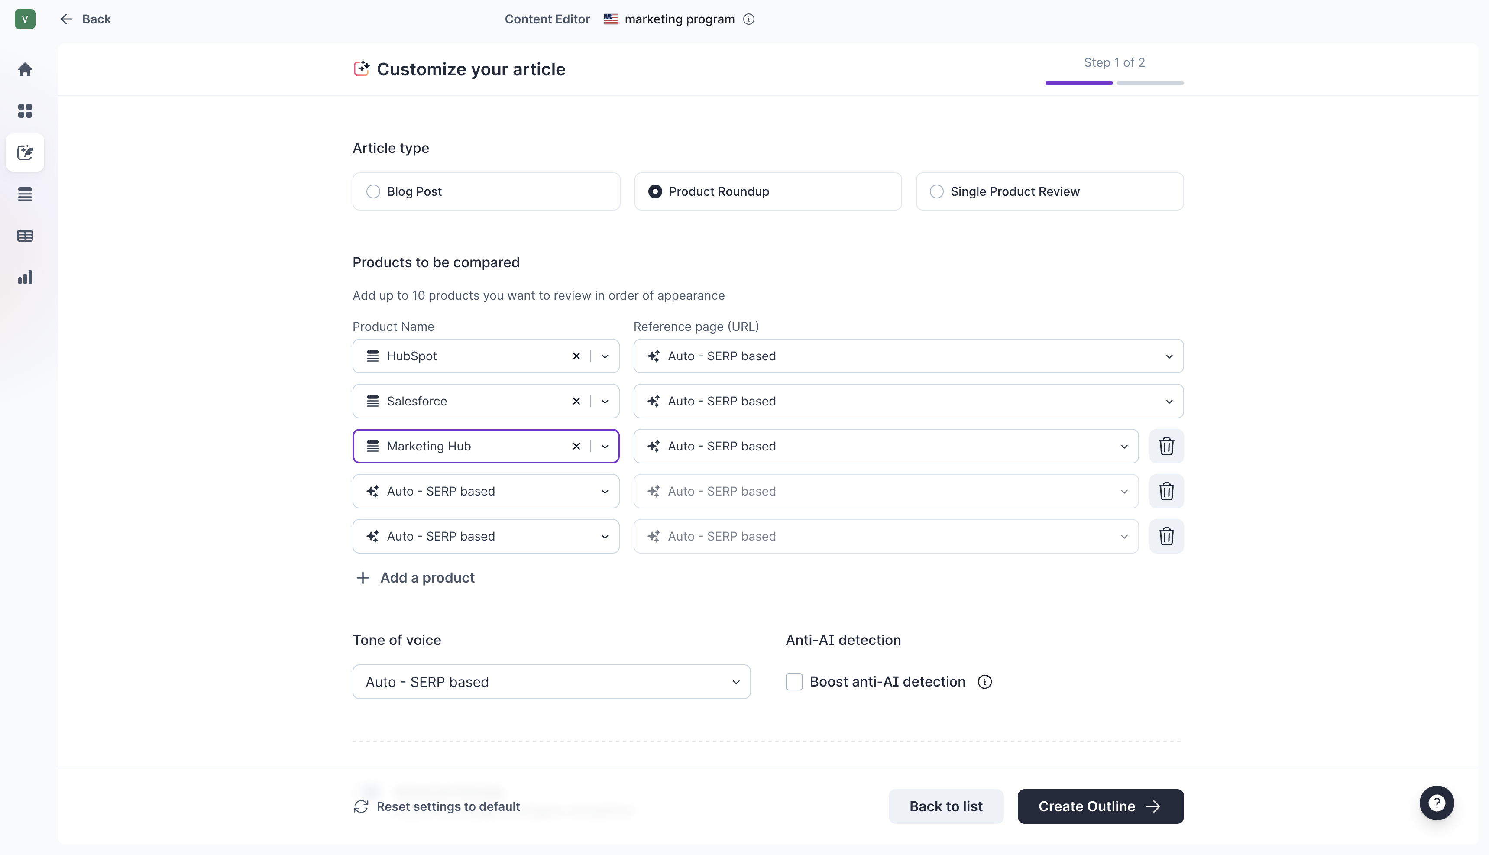1489x855 pixels.
Task: Open the Tone of voice dropdown
Action: [551, 682]
